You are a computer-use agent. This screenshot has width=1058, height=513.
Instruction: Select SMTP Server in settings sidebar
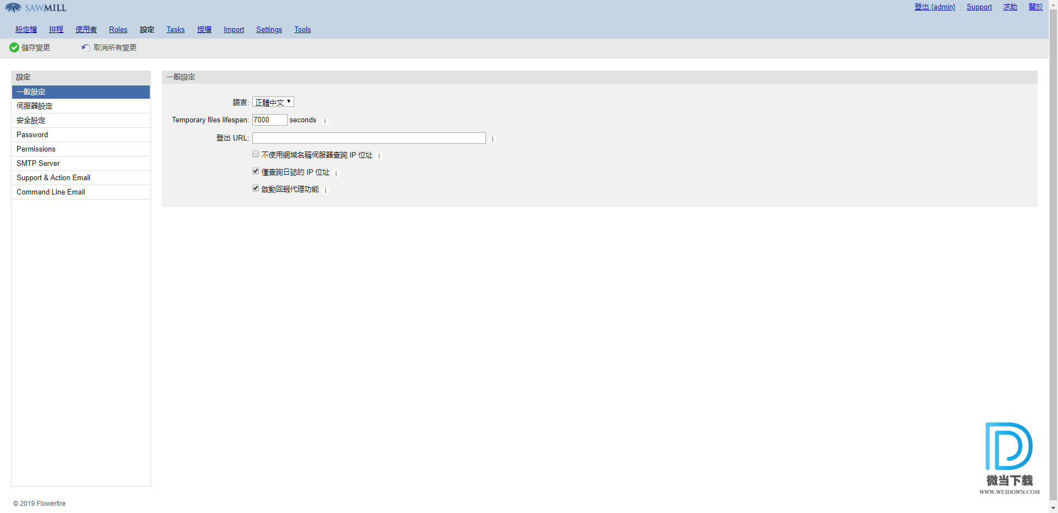point(38,164)
